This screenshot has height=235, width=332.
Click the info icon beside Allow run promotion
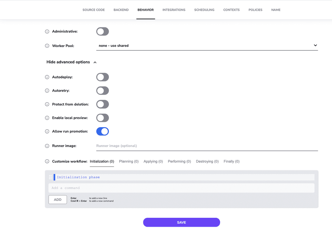pyautogui.click(x=47, y=131)
